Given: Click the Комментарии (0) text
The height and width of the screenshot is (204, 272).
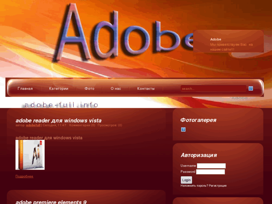Looking at the screenshot, I should click(x=82, y=125).
